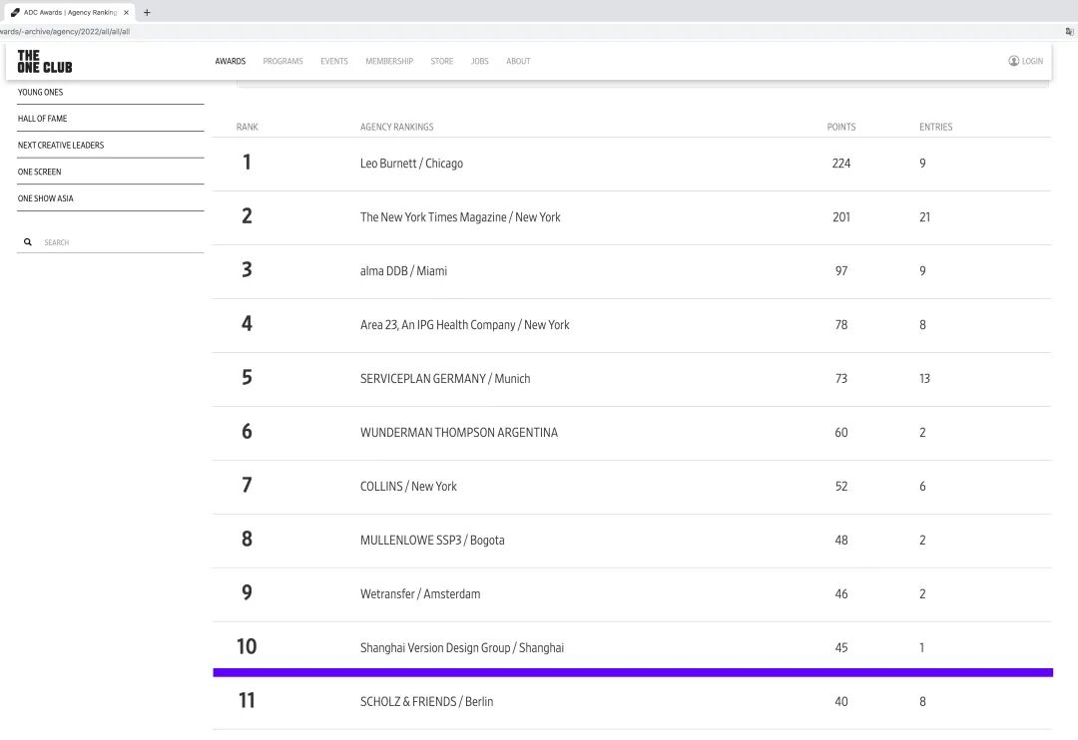Click the RANK column header

click(247, 127)
